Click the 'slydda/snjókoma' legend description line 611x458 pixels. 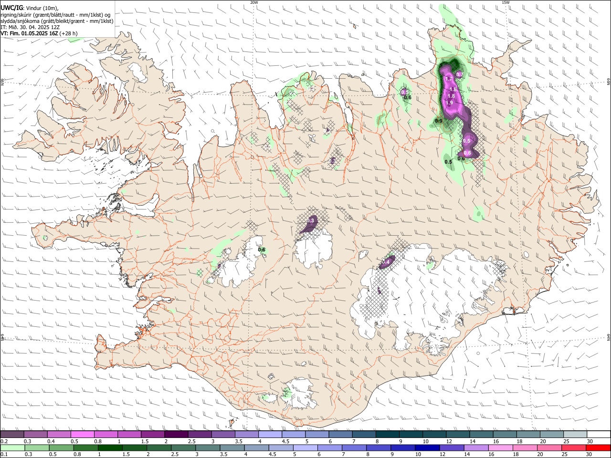[57, 21]
